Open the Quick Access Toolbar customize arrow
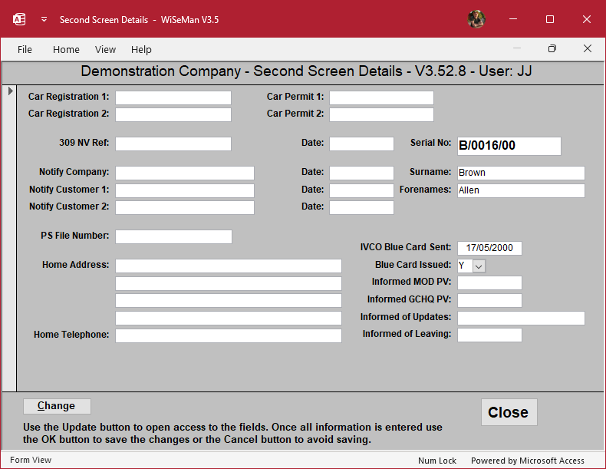The image size is (606, 469). click(44, 19)
